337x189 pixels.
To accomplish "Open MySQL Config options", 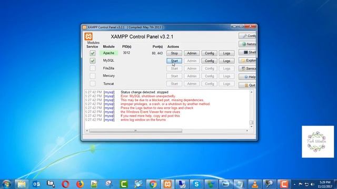I will [210, 61].
